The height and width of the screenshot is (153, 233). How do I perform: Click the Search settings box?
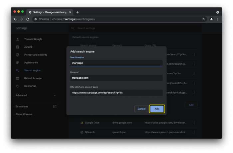pos(135,28)
